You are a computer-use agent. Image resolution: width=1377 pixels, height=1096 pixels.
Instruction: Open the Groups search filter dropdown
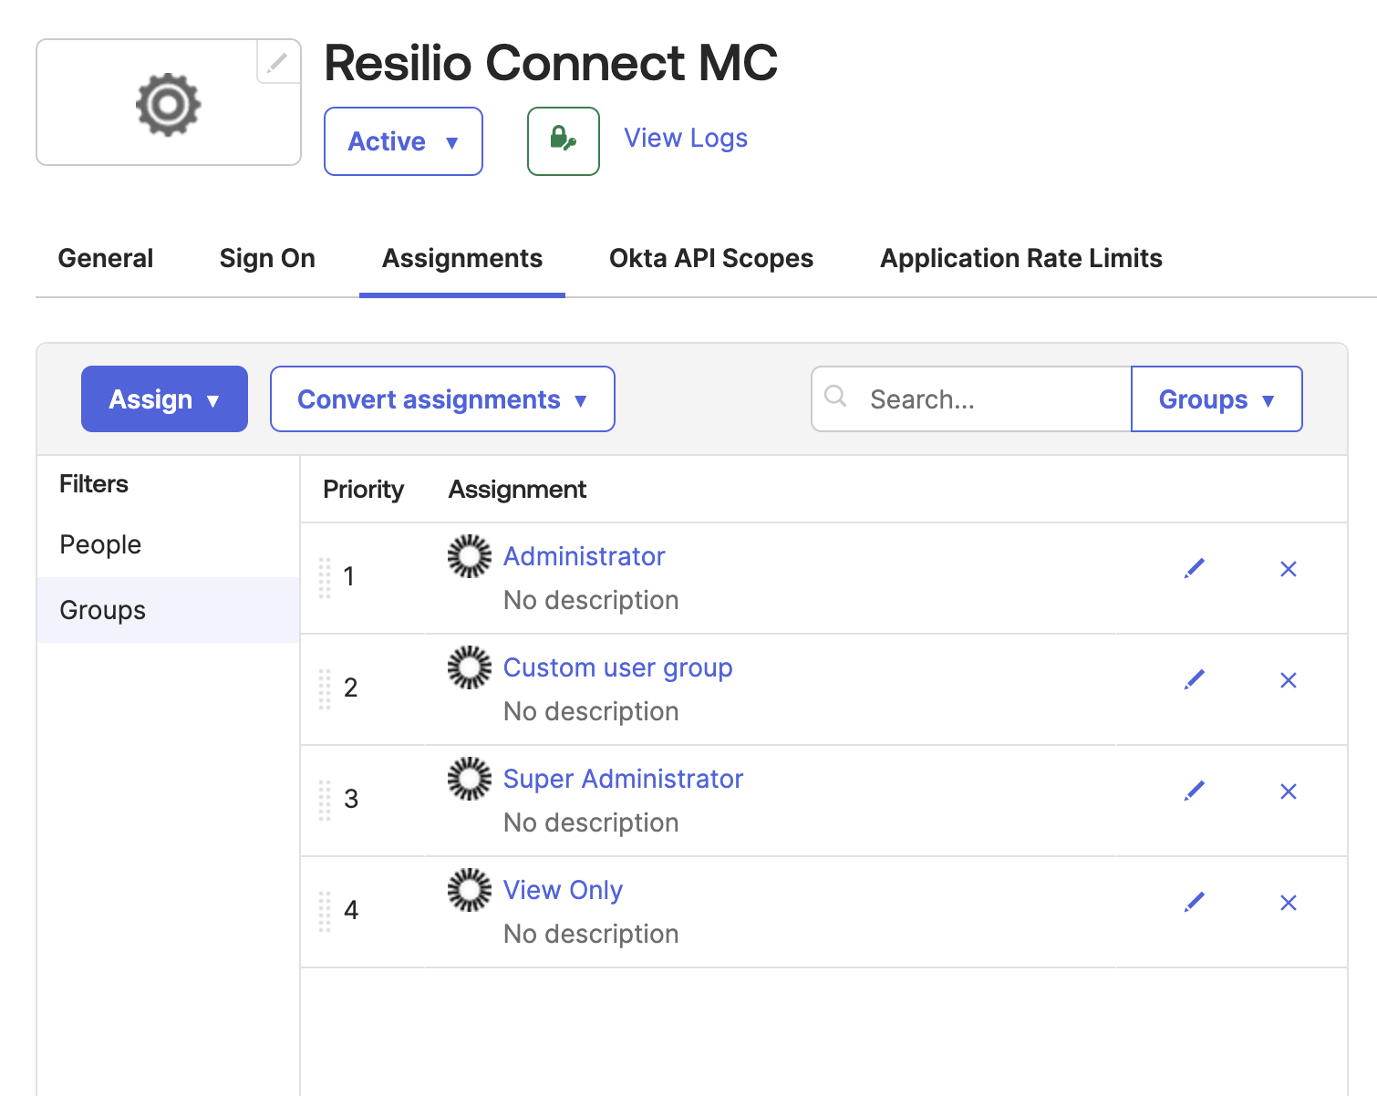tap(1216, 399)
